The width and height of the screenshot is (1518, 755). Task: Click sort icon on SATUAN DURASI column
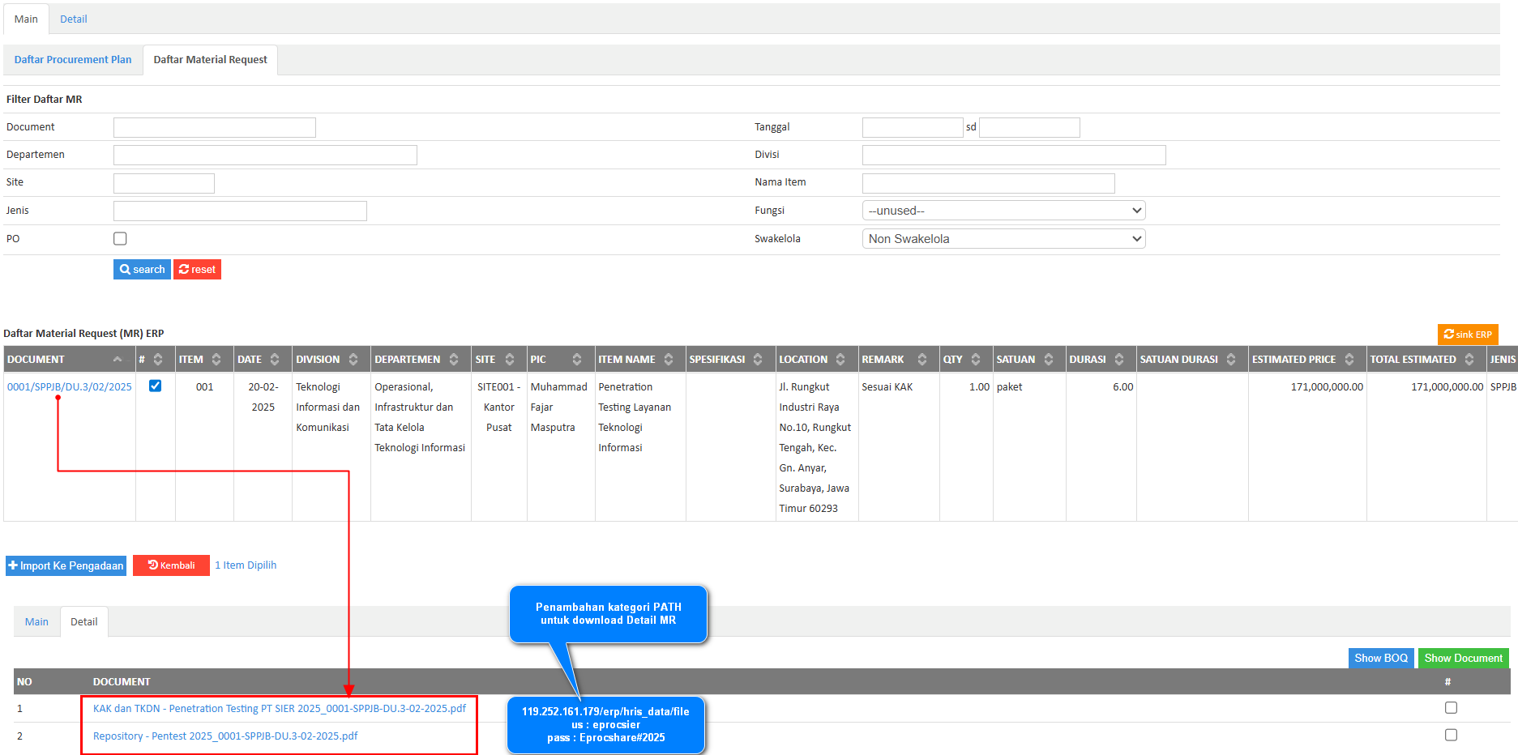coord(1231,360)
